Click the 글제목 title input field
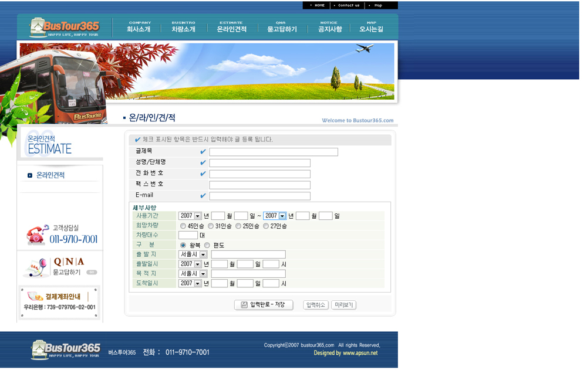The height and width of the screenshot is (377, 587). (274, 152)
